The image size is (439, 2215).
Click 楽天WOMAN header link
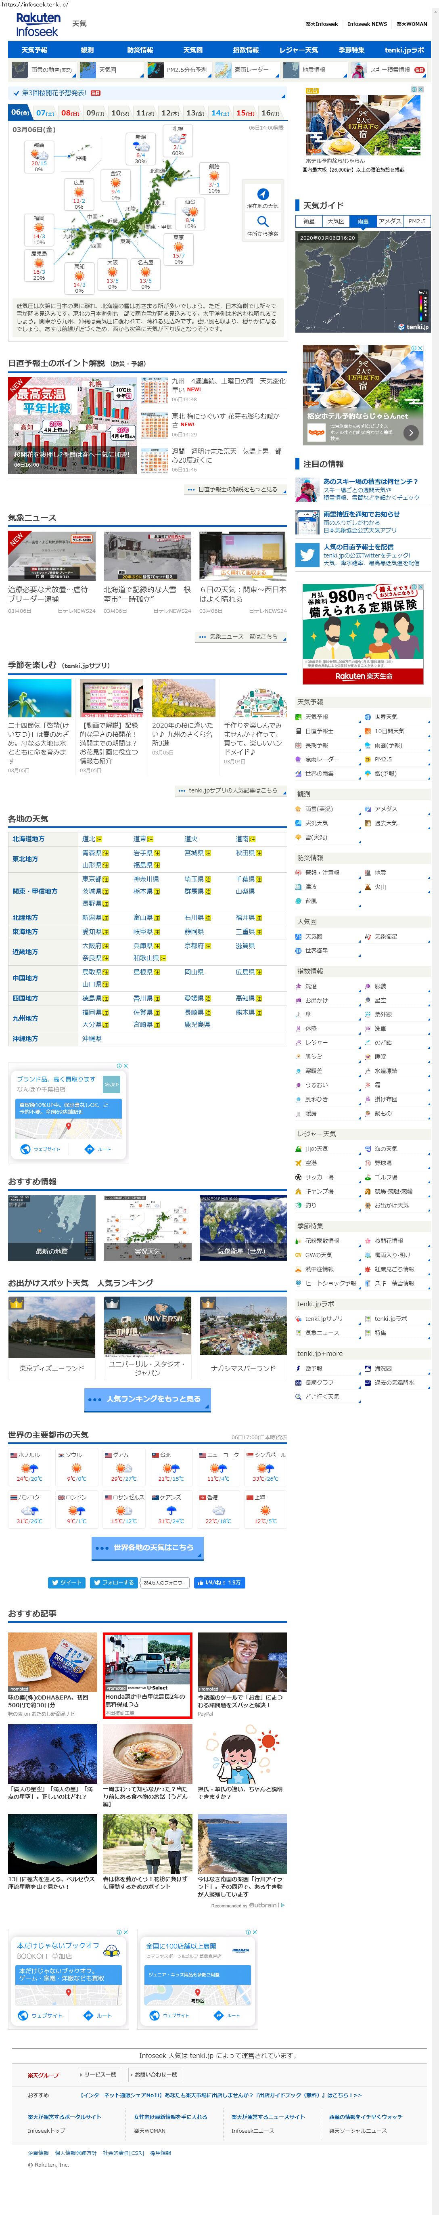point(412,24)
